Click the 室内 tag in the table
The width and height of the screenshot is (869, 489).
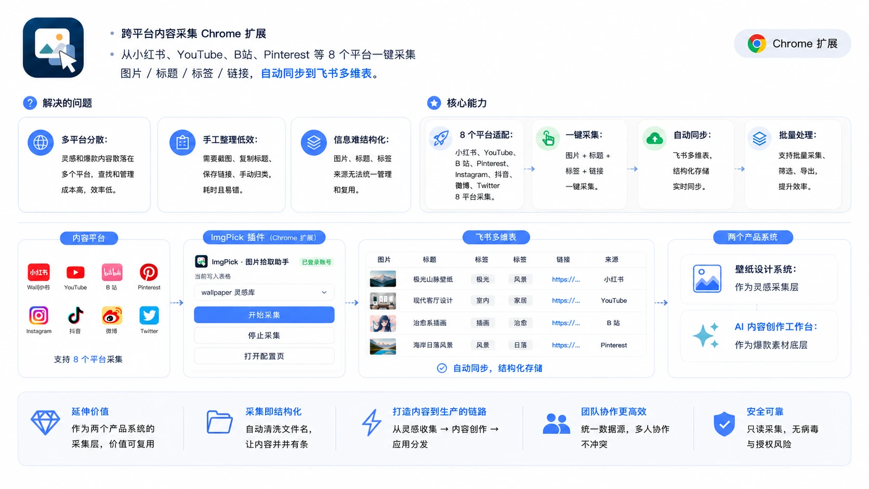(483, 301)
